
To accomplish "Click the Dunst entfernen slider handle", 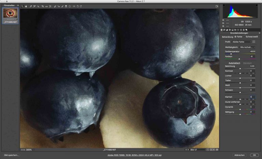I will tap(240, 105).
